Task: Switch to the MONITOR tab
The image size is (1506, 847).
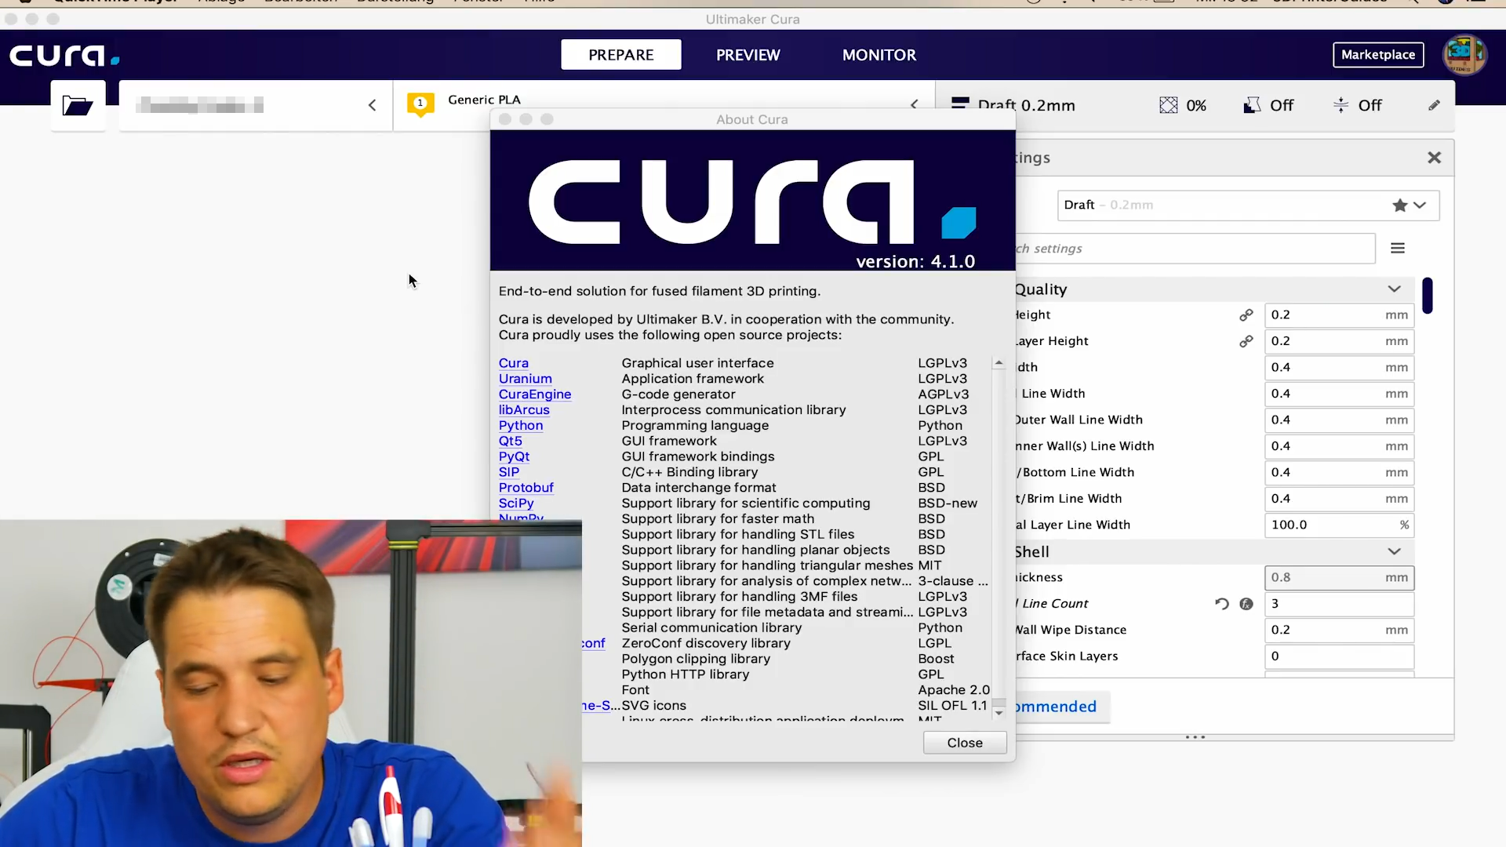Action: (x=878, y=55)
